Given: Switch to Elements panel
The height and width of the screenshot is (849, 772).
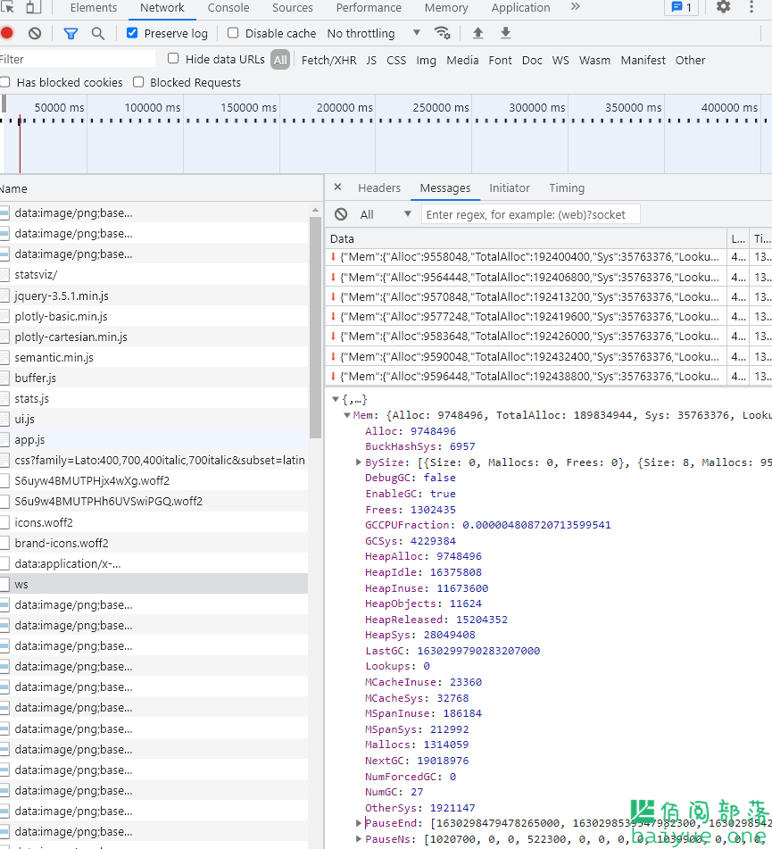Looking at the screenshot, I should coord(94,7).
